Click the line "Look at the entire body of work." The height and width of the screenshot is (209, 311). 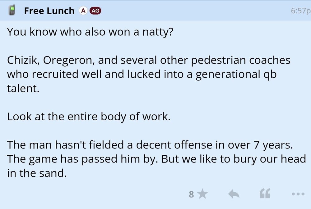pyautogui.click(x=89, y=117)
